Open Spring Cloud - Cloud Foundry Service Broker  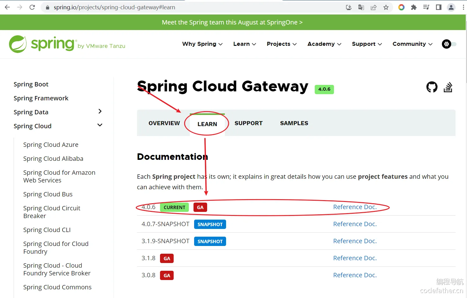[57, 269]
